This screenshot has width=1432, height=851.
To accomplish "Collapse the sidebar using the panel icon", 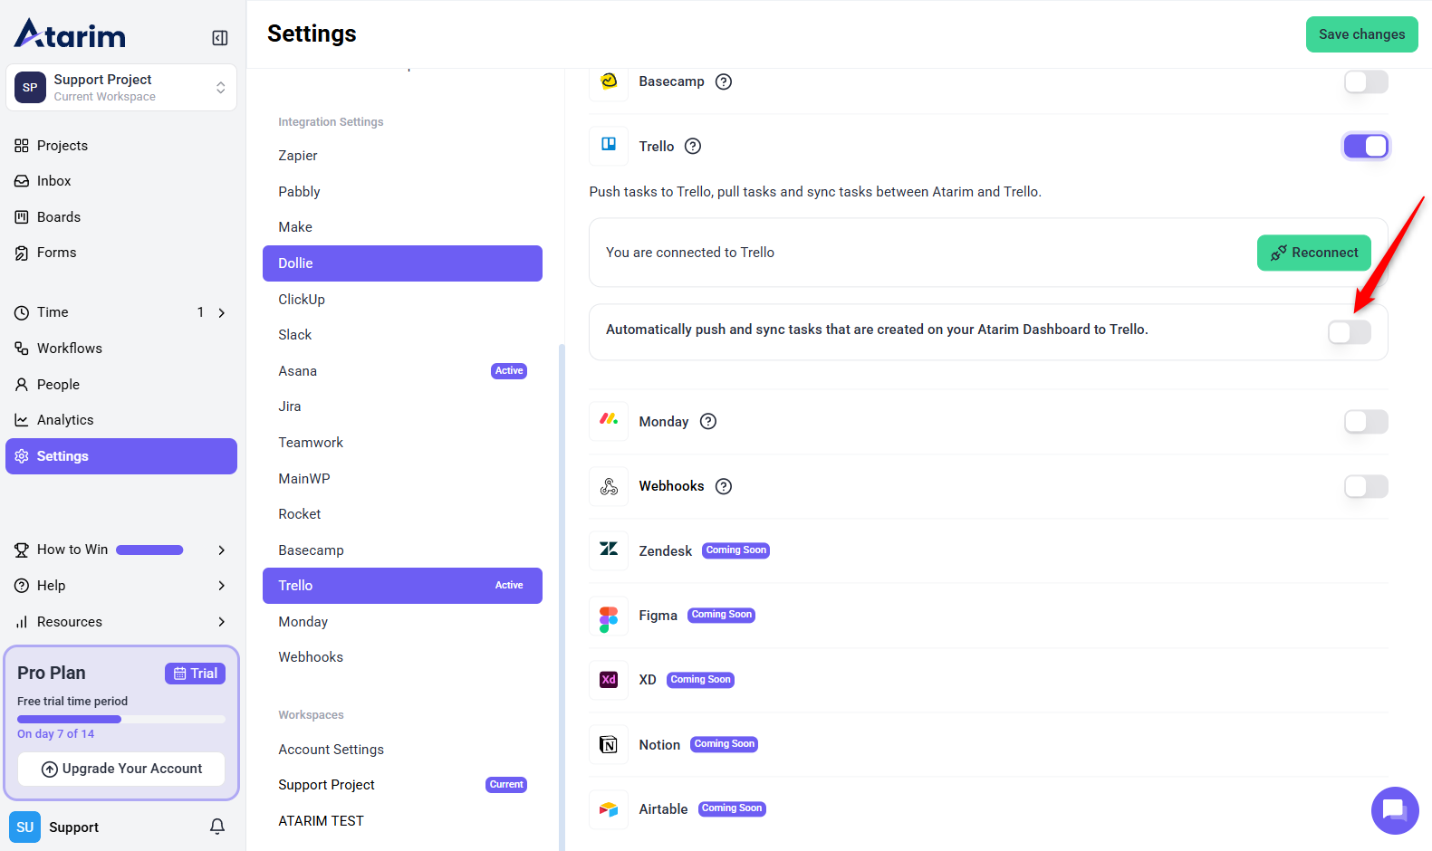I will [x=219, y=38].
